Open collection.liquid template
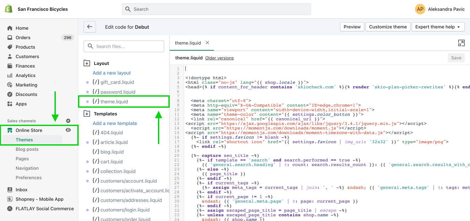Viewport: 470px width, 221px height. 118,171
